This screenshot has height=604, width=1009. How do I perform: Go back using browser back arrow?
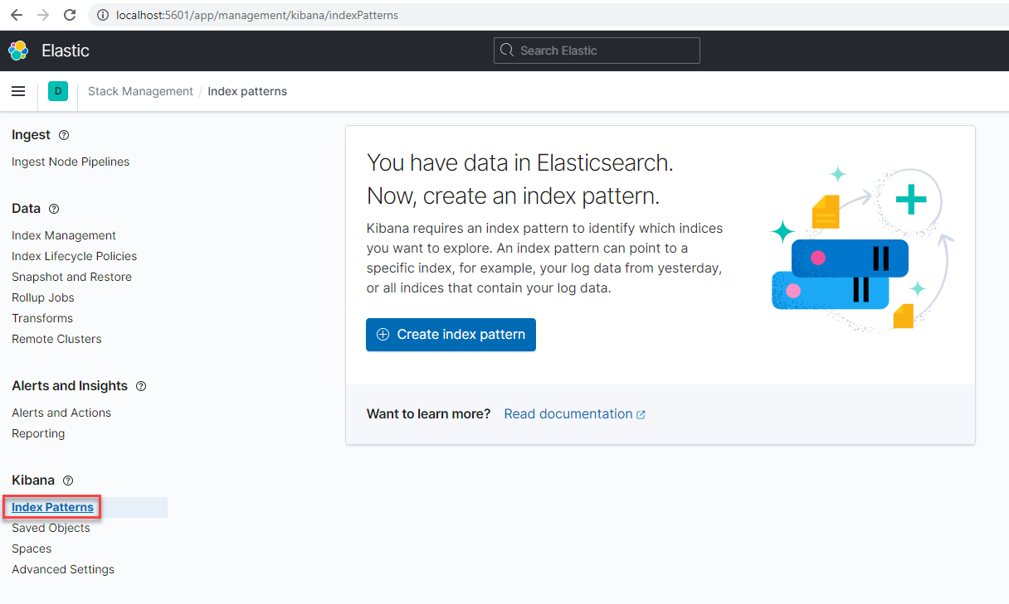(17, 15)
